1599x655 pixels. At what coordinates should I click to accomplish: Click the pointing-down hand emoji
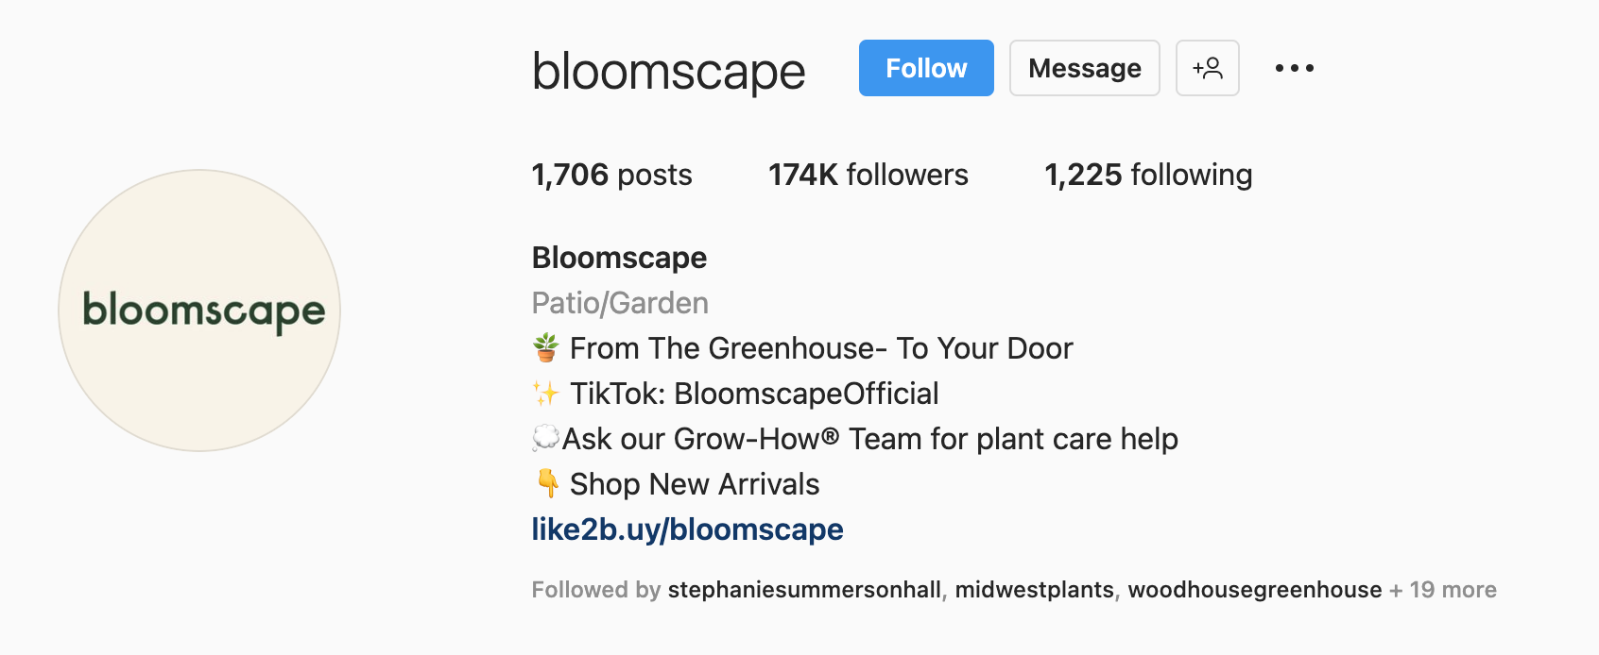click(547, 483)
